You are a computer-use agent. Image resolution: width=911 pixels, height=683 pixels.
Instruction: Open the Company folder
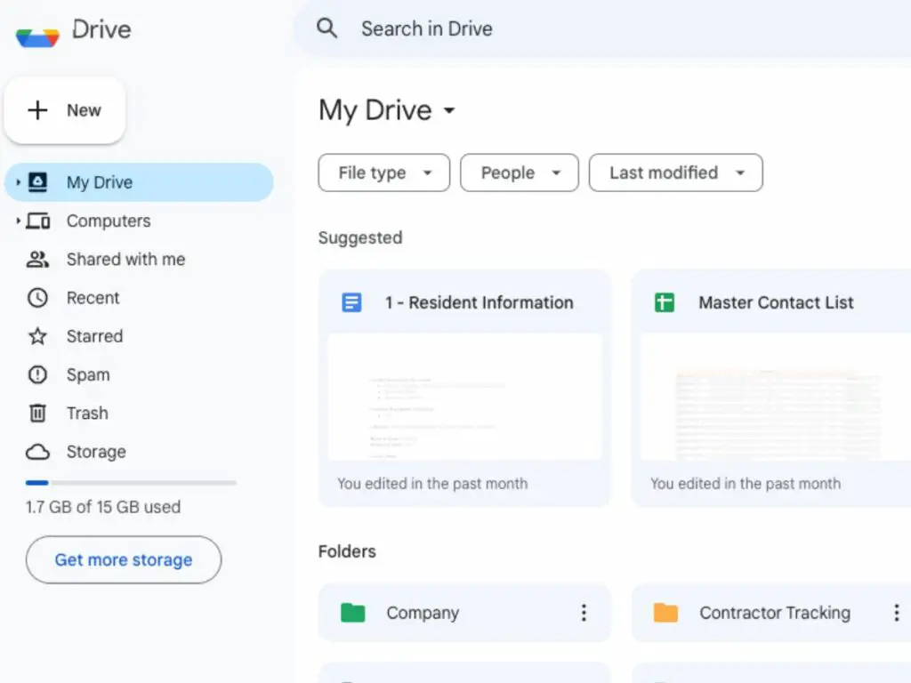(x=464, y=613)
